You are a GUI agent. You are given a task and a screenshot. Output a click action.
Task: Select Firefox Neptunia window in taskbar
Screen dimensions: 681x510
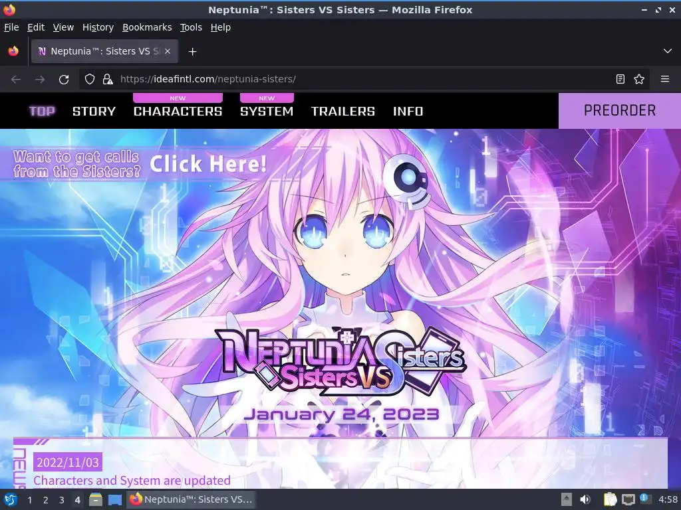click(190, 499)
